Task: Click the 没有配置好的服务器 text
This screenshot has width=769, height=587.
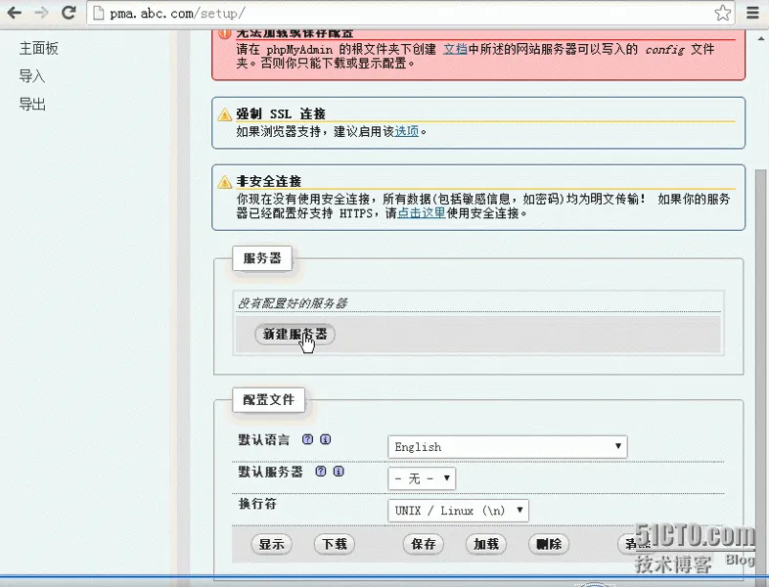Action: pyautogui.click(x=293, y=303)
